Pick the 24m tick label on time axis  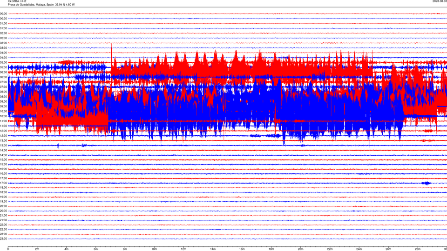(359, 249)
